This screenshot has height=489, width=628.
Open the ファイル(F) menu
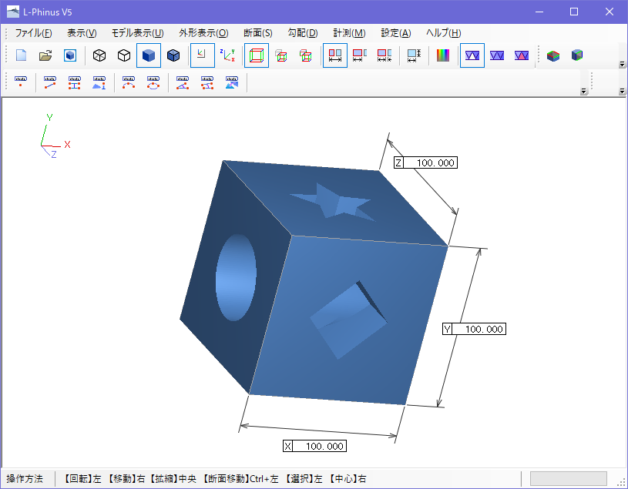coord(34,33)
